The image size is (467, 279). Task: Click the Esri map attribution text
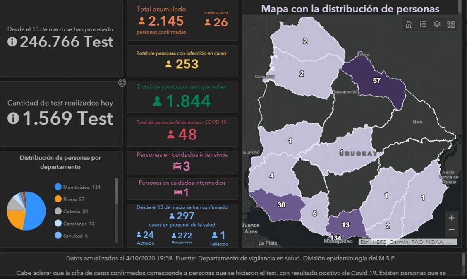(407, 242)
